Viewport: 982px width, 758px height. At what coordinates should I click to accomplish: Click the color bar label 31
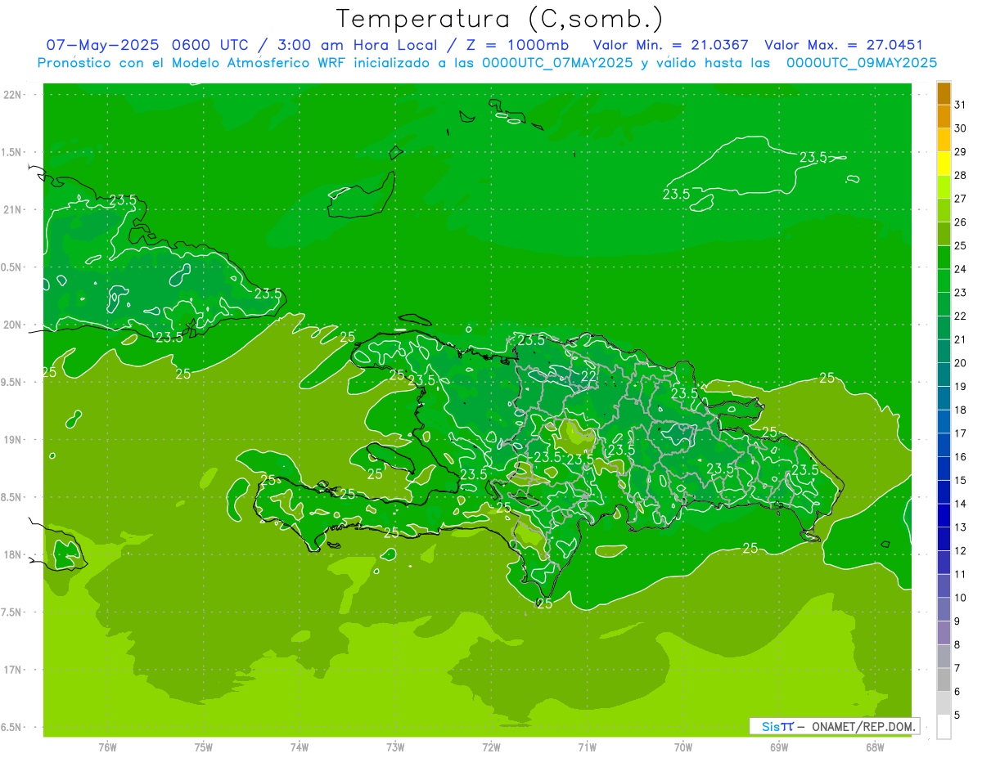point(961,105)
